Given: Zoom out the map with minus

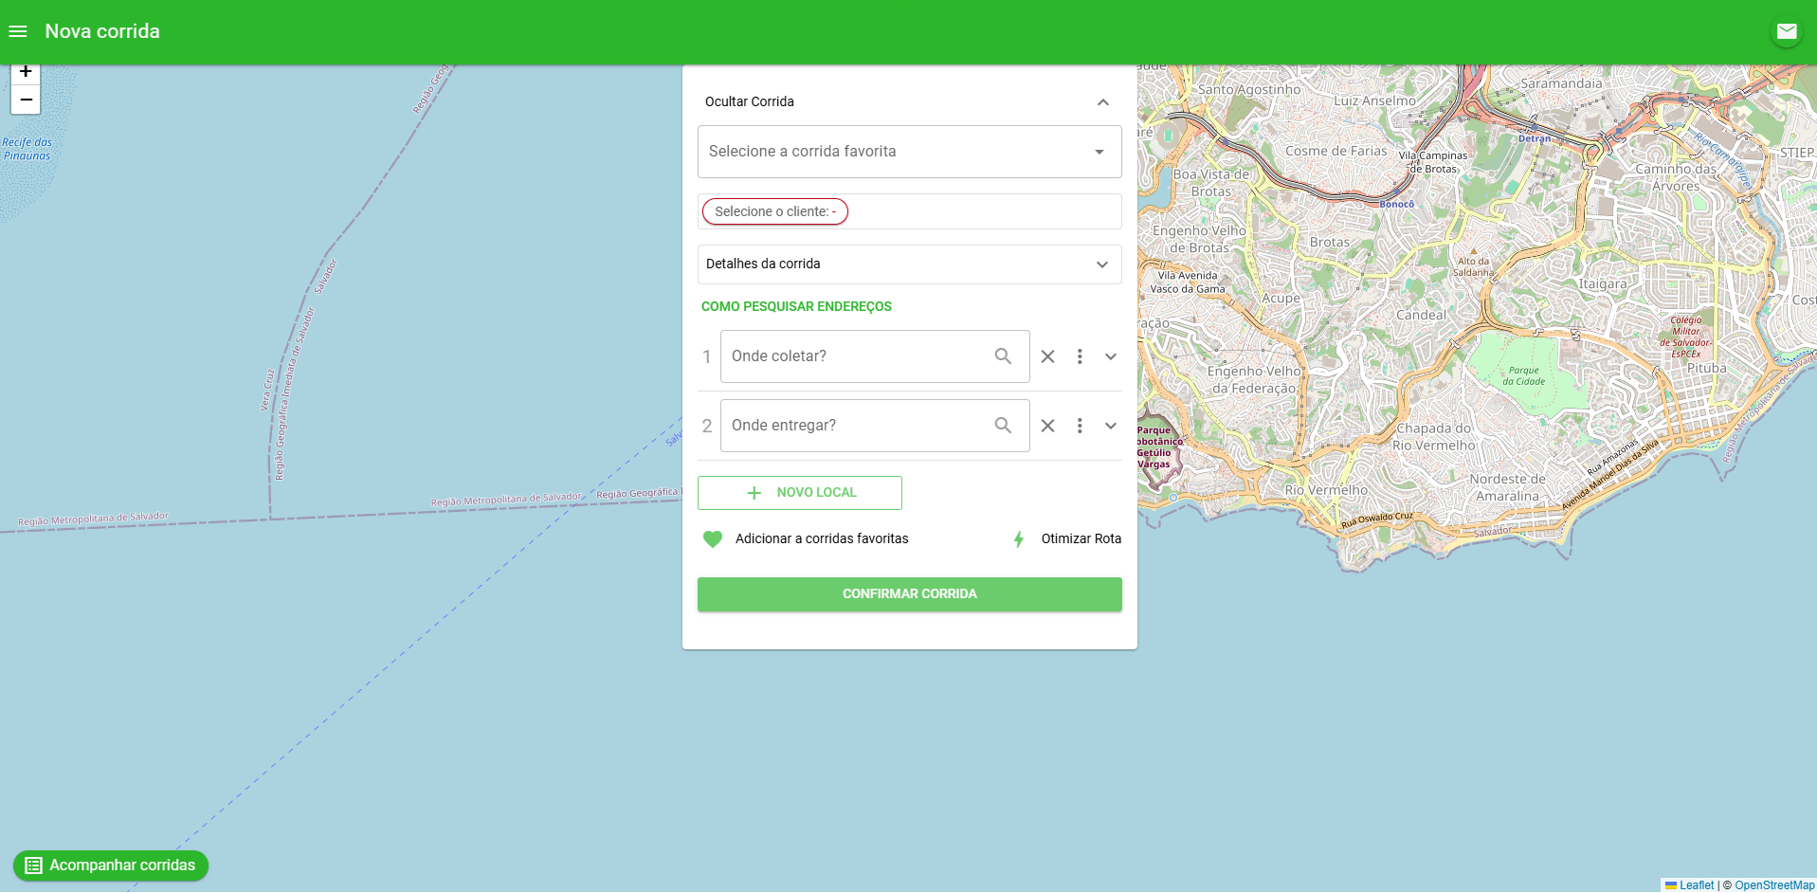Looking at the screenshot, I should click(x=26, y=100).
